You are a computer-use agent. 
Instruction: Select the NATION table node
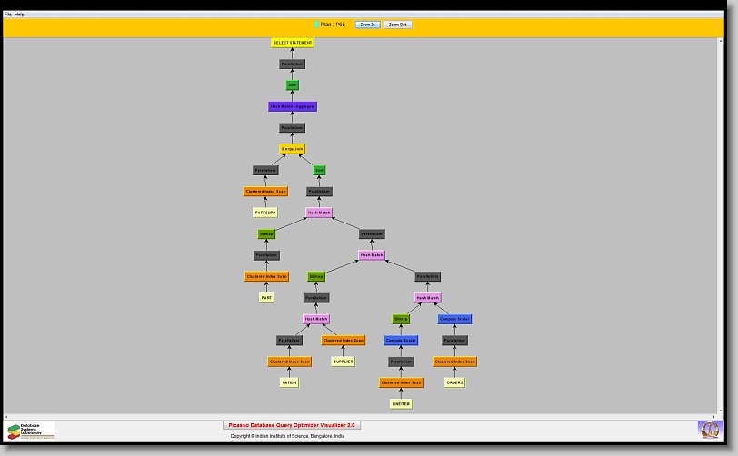289,382
